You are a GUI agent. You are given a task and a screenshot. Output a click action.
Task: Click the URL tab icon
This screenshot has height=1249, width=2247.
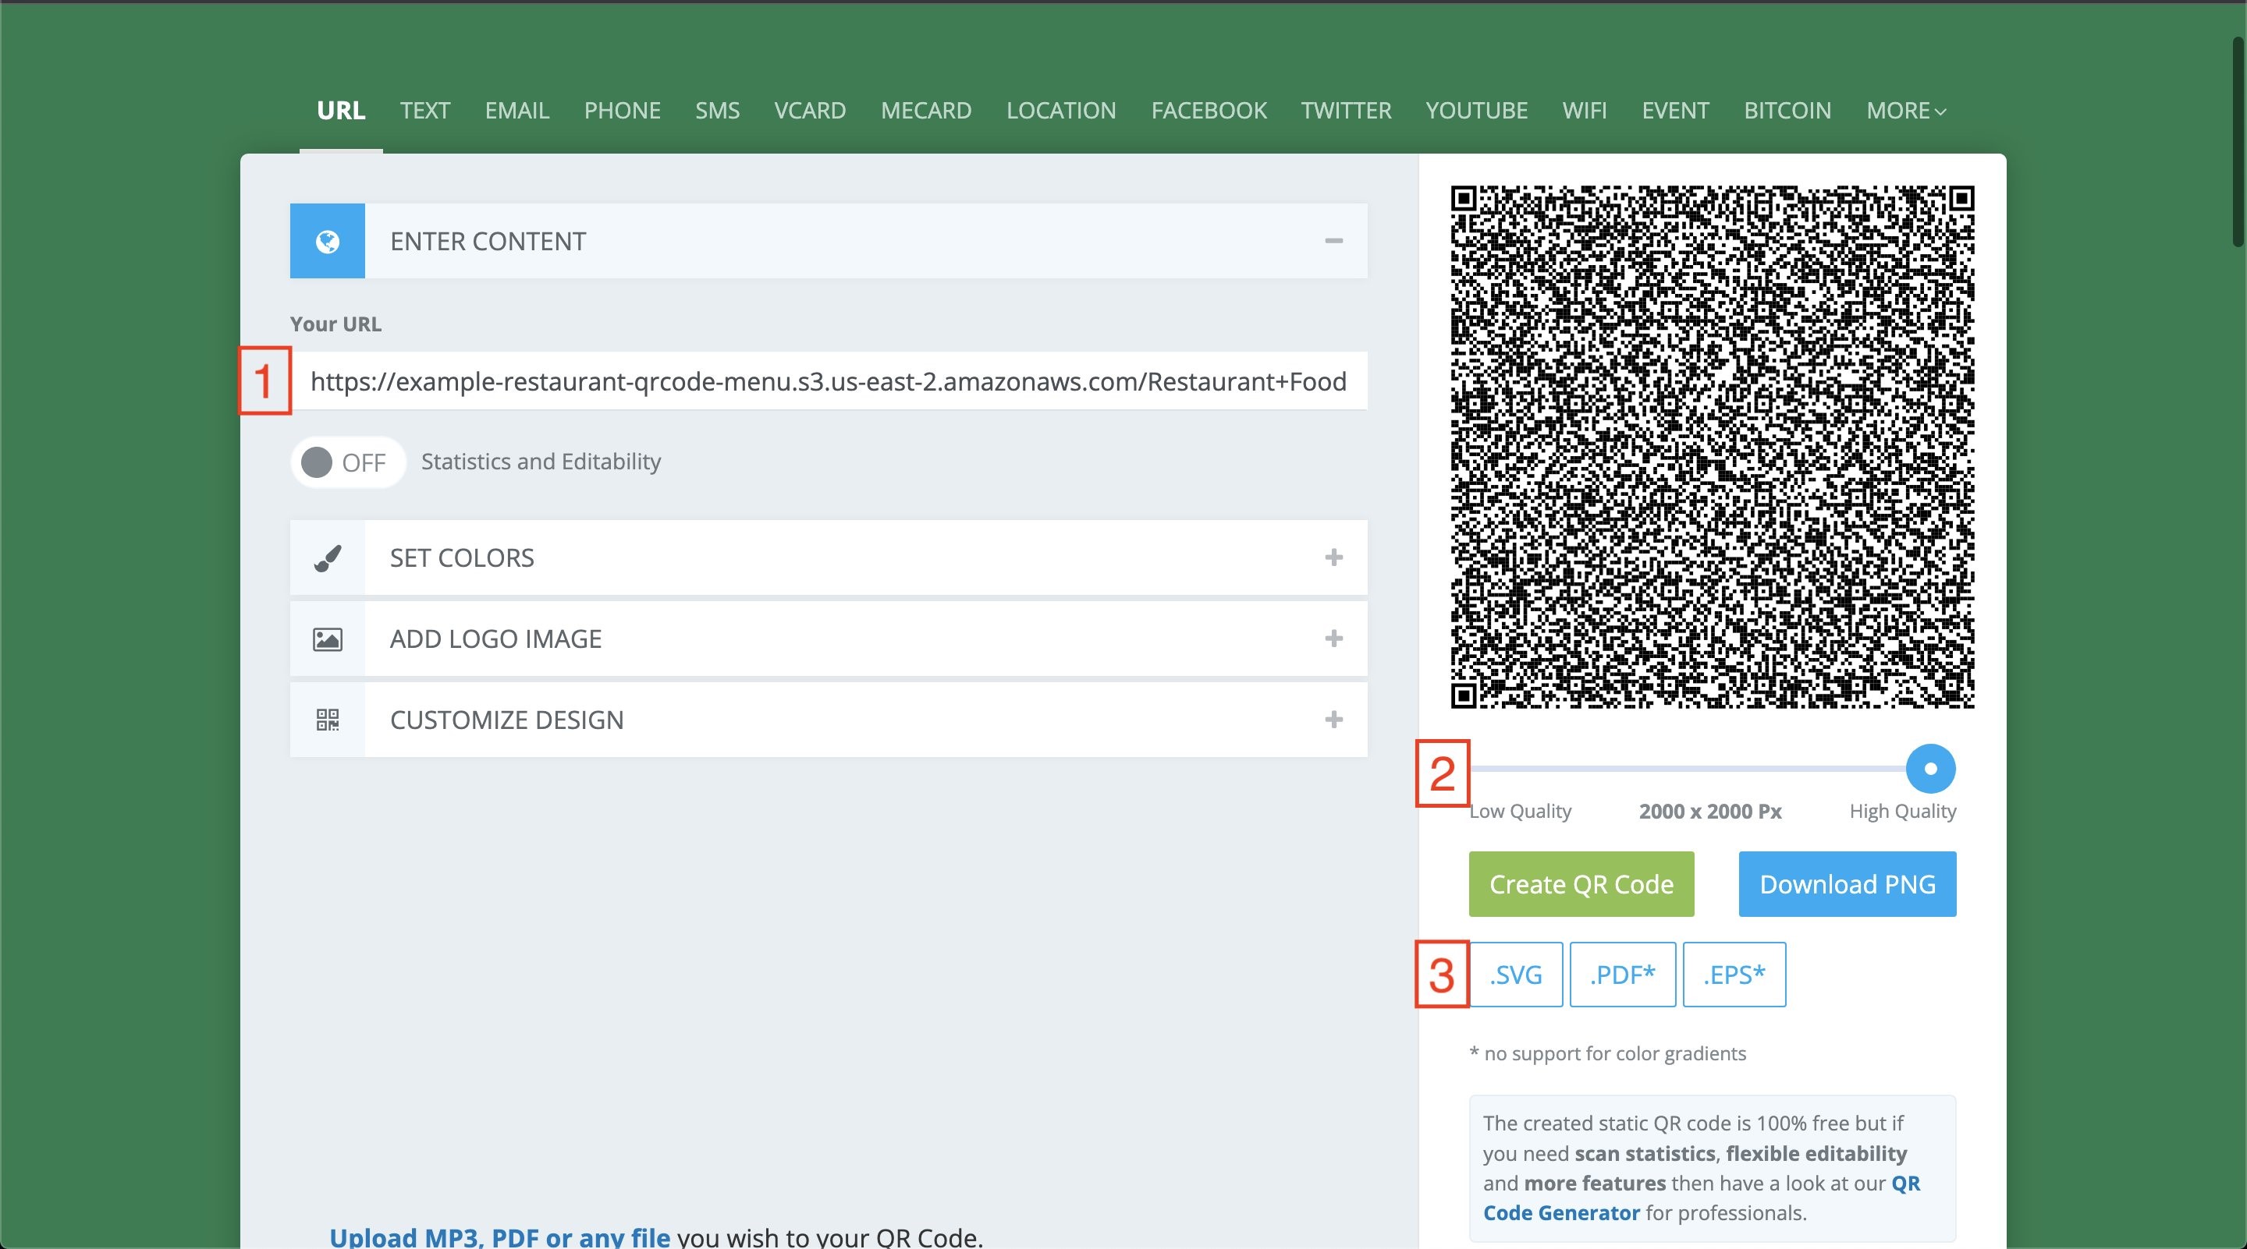(x=339, y=109)
